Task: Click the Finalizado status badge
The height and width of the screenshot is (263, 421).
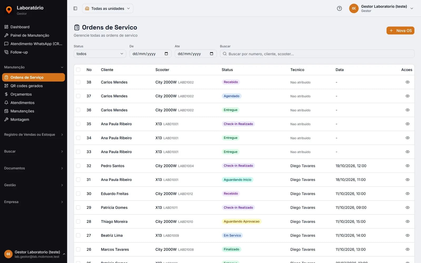Action: tap(231, 249)
